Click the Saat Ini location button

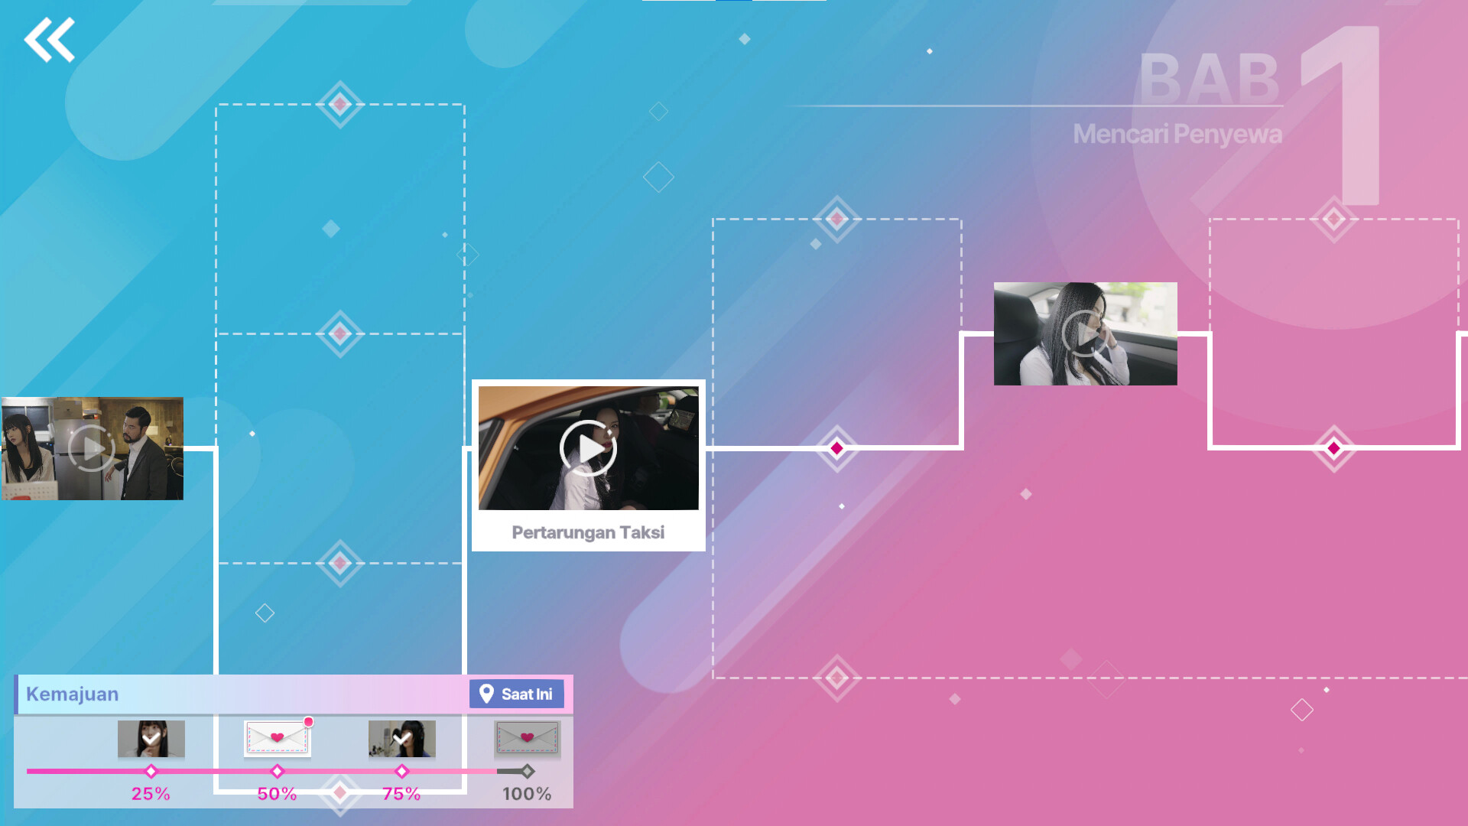point(517,694)
